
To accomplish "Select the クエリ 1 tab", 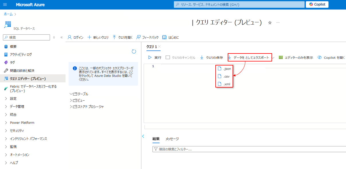I will (152, 47).
